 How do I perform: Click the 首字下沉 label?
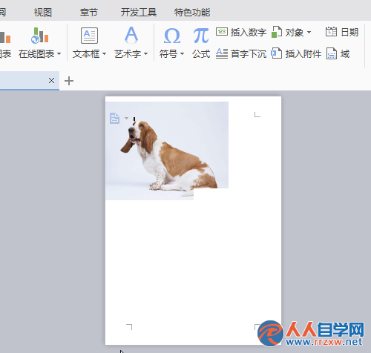(249, 54)
